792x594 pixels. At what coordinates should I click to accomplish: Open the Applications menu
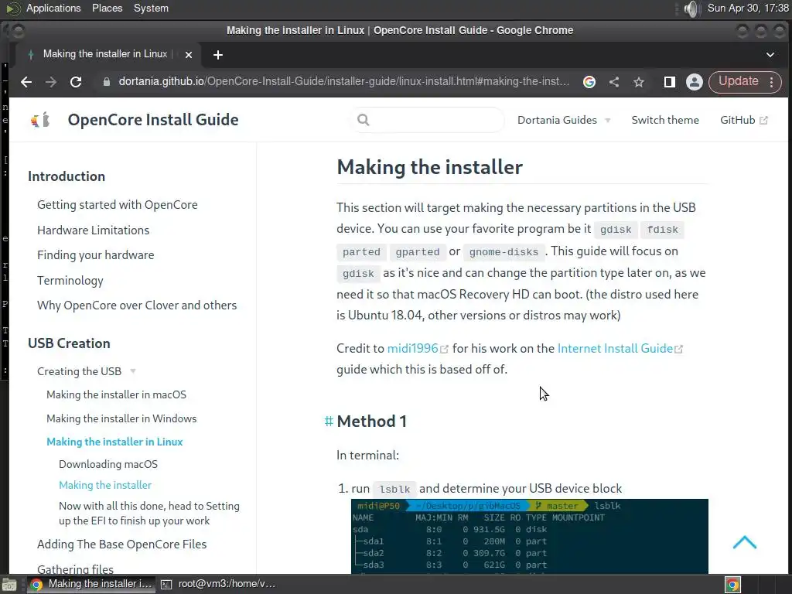(x=53, y=9)
